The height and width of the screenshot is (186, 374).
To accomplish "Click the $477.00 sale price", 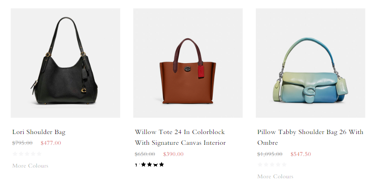I will coord(51,143).
